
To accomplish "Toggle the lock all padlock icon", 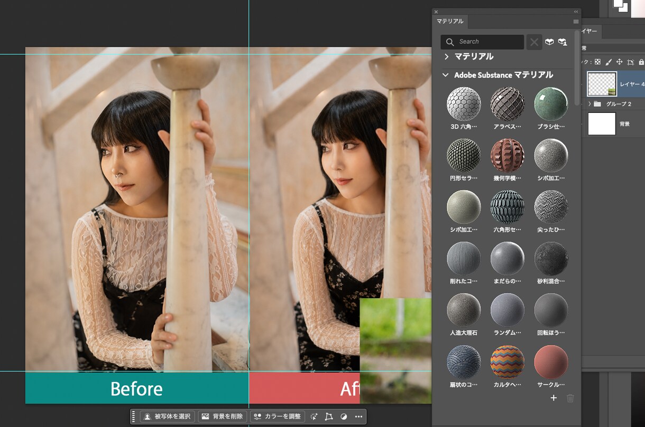I will click(641, 62).
